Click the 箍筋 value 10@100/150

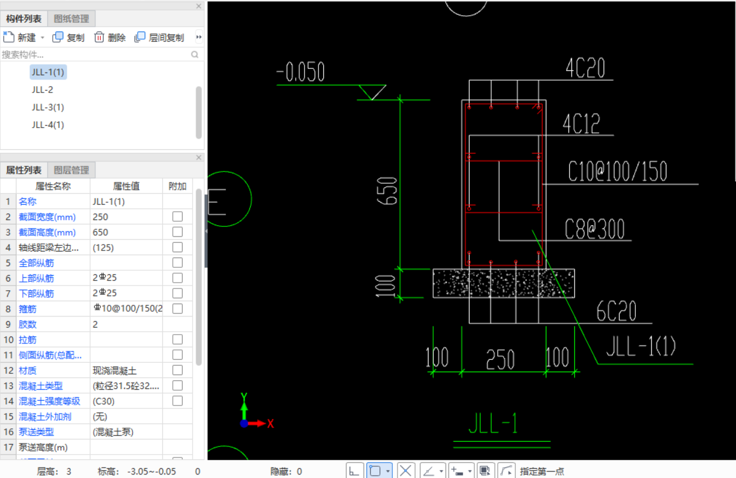[126, 308]
